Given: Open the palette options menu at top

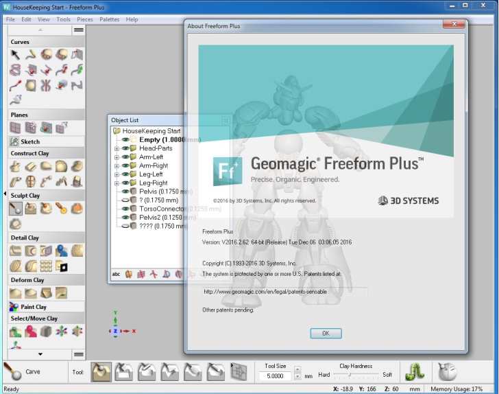Looking at the screenshot, I should tap(79, 30).
